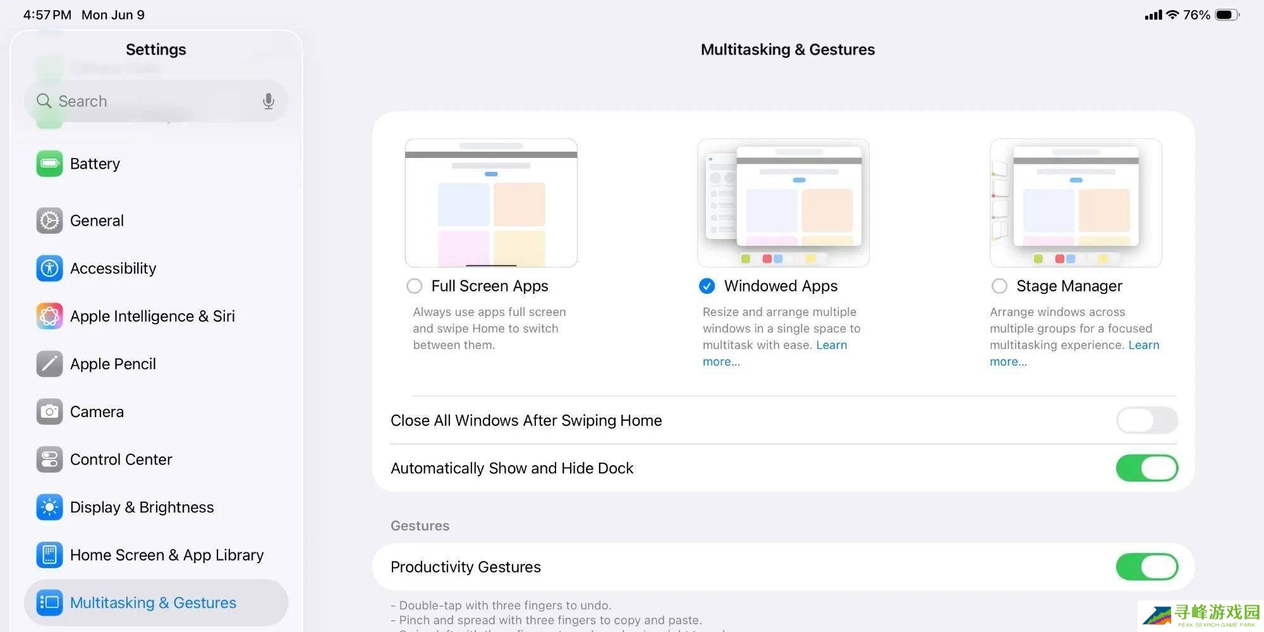Viewport: 1264px width, 632px height.
Task: Open Apple Intelligence & Siri menu item
Action: click(x=155, y=316)
